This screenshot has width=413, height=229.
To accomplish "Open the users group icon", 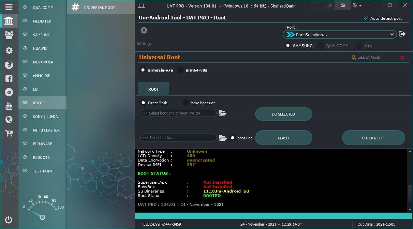I will click(9, 34).
